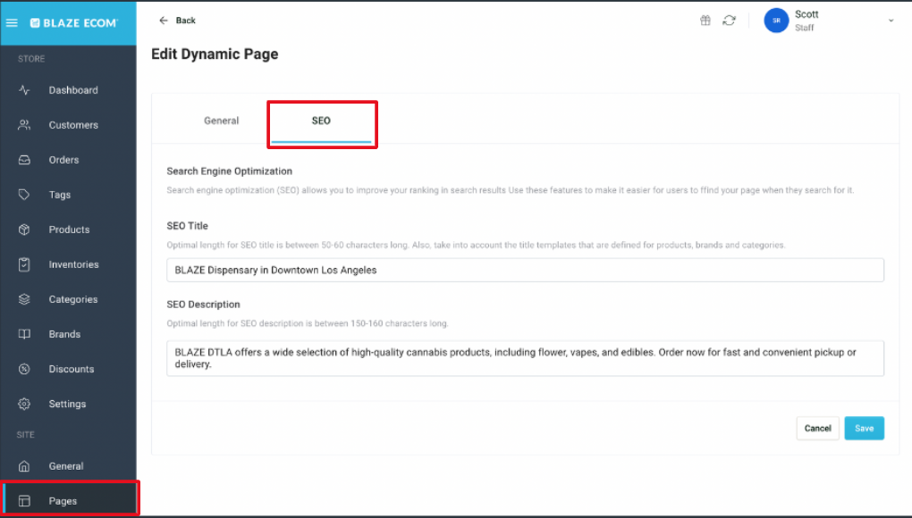The height and width of the screenshot is (518, 912).
Task: Click the Search Engine Optimization heading
Action: point(229,171)
